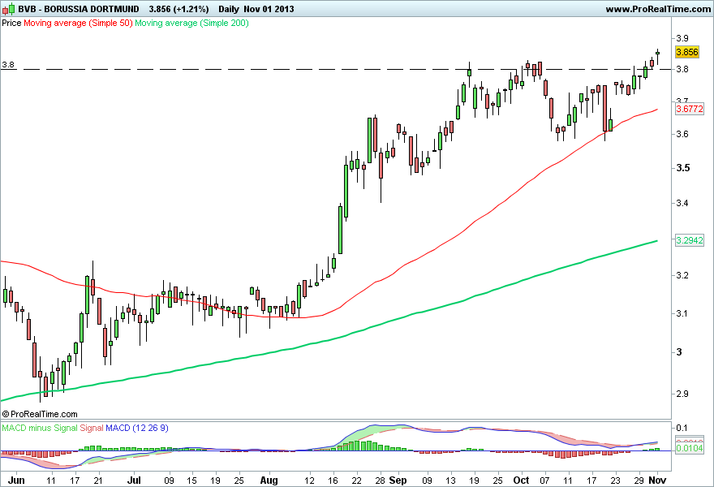
Task: Click the 29 date label before Nov
Action: [639, 481]
